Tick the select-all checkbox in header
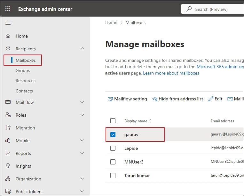The height and width of the screenshot is (196, 244). tap(113, 121)
